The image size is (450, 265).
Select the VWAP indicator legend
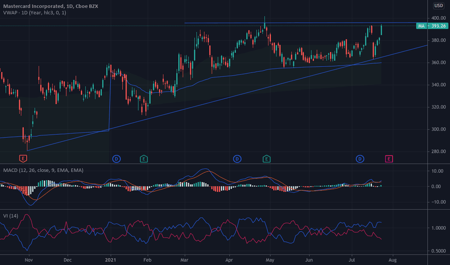(34, 13)
